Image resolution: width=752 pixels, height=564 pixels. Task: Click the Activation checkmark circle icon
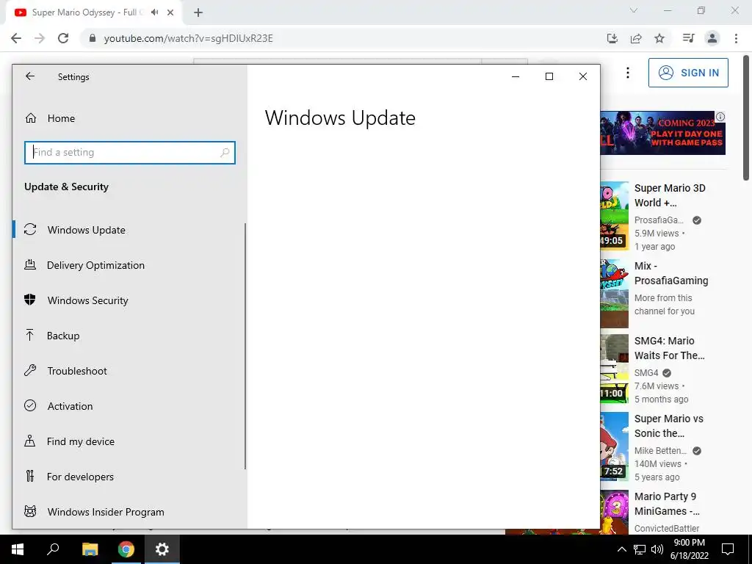tap(30, 405)
